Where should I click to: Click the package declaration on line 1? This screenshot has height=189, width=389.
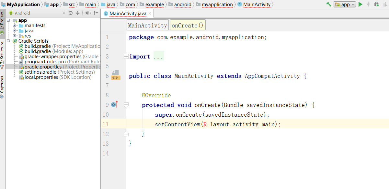(x=198, y=37)
